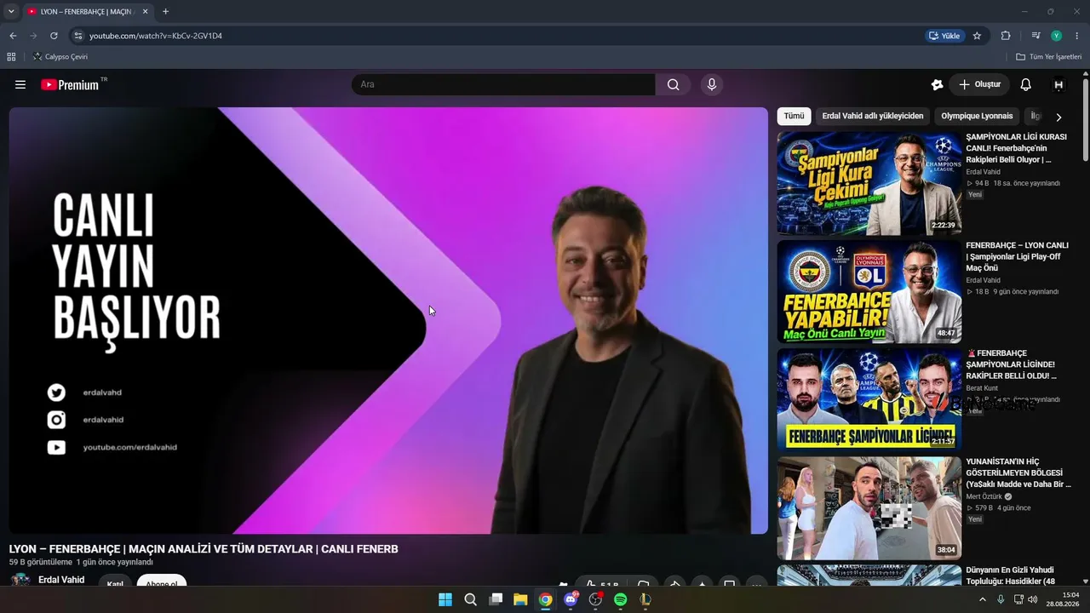Close the LYON – FENERBAHÇE tab
Screen dimensions: 1090x613
146,12
